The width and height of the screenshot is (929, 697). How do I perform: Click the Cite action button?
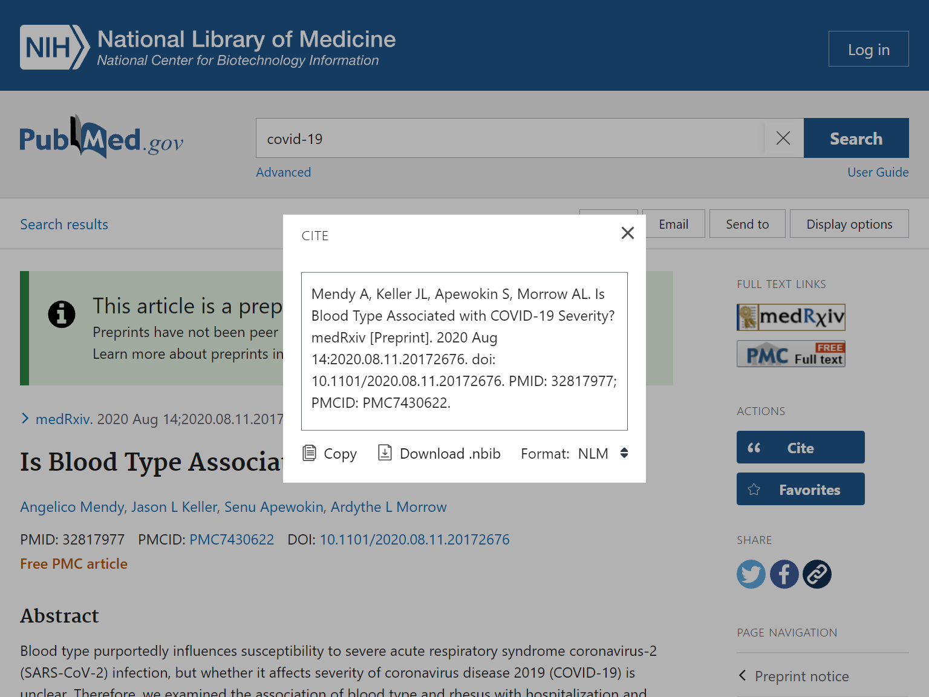[800, 447]
